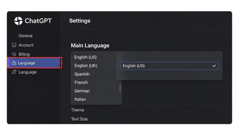Click the Billing sparkle icon

14,54
